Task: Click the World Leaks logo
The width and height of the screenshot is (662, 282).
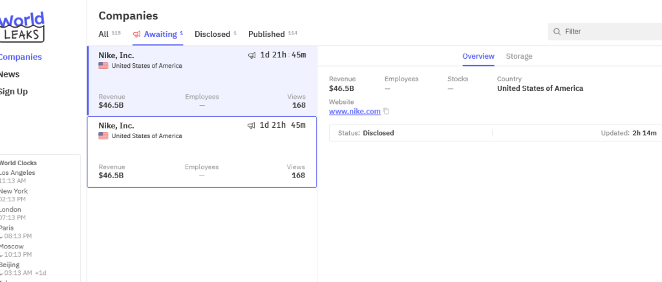Action: click(x=22, y=25)
